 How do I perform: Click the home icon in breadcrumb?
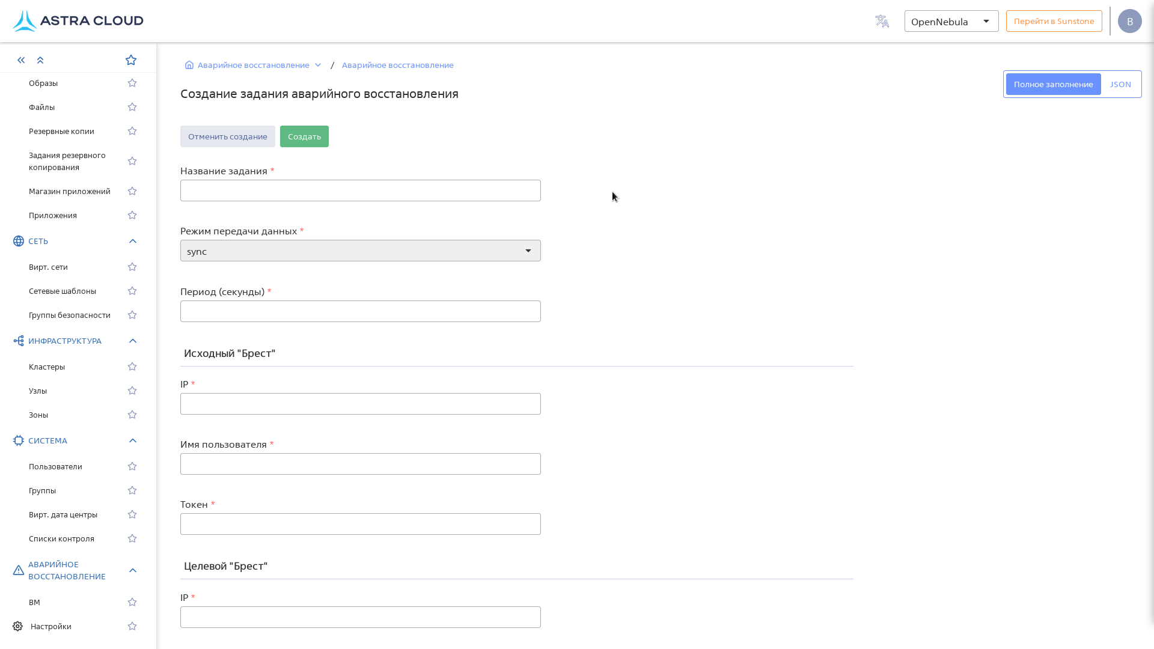(x=189, y=65)
